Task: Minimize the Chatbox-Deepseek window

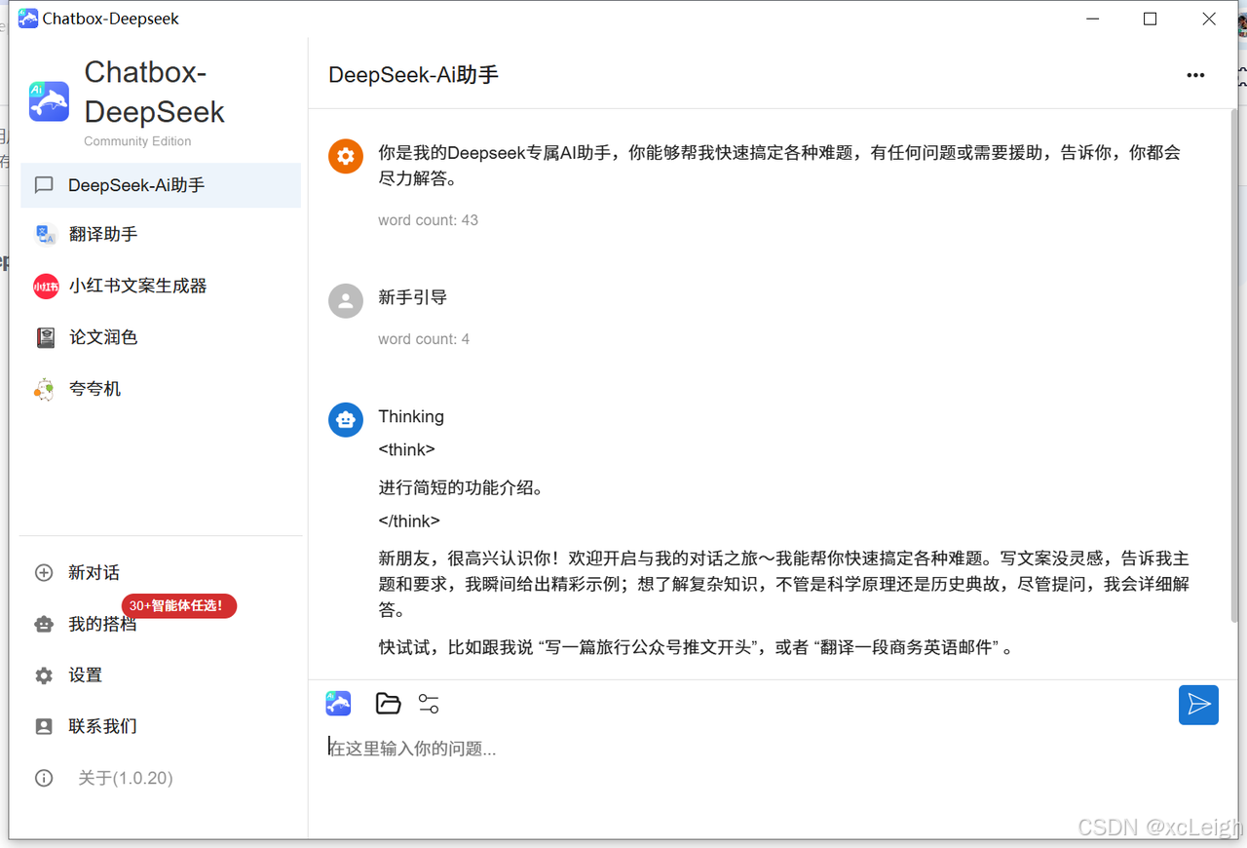Action: click(1093, 19)
